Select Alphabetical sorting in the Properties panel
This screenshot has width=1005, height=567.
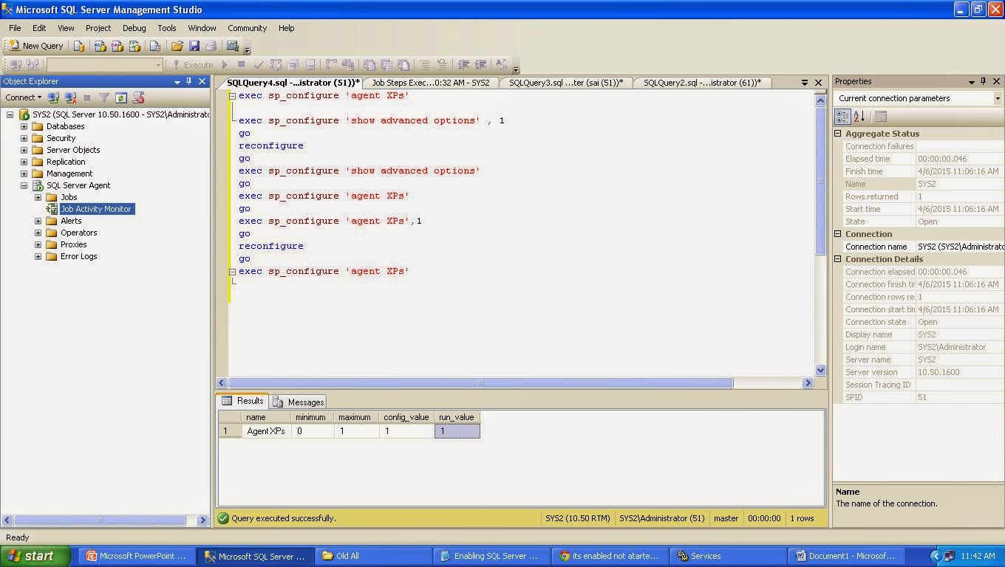pos(856,116)
